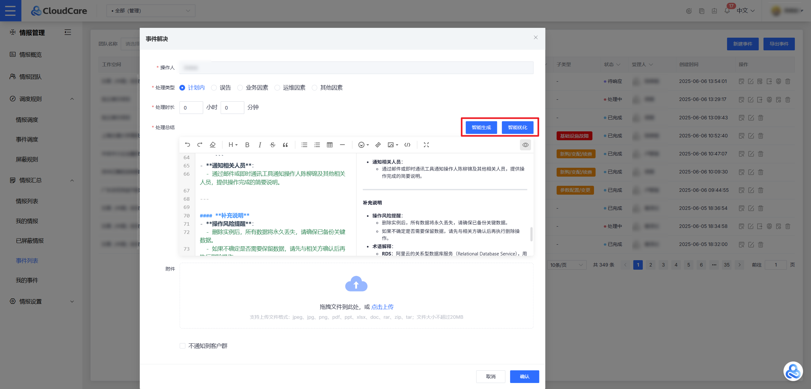Open 情报概览 in sidebar
The width and height of the screenshot is (811, 389).
point(30,54)
